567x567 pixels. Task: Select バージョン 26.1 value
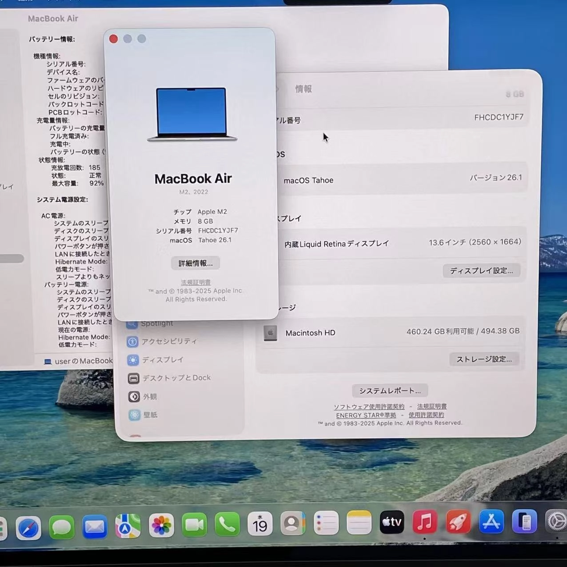point(496,178)
